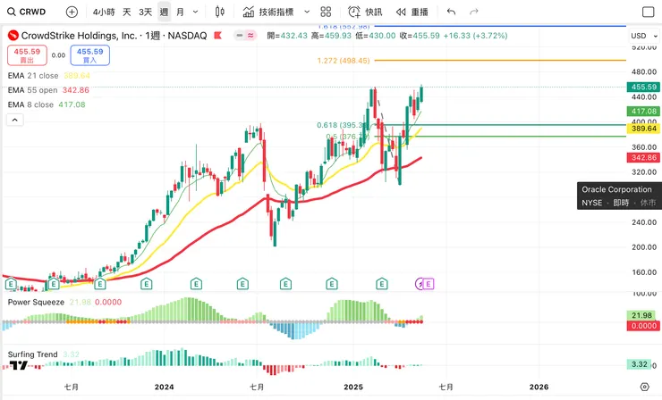Click the Oracle Corporation tooltip
Screen dimensions: 662x400
coord(619,196)
